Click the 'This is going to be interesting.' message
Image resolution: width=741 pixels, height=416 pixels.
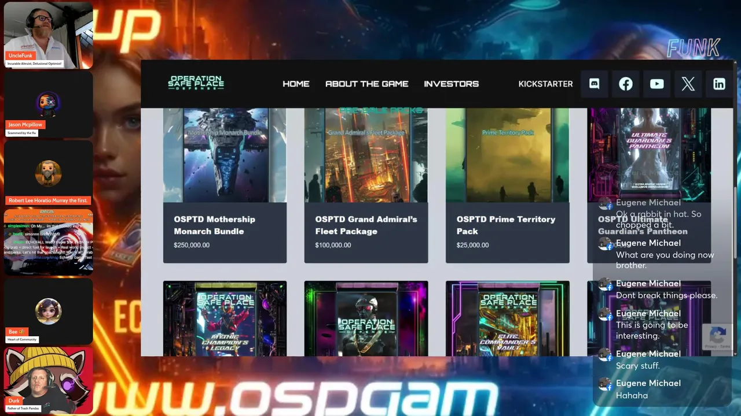(652, 330)
